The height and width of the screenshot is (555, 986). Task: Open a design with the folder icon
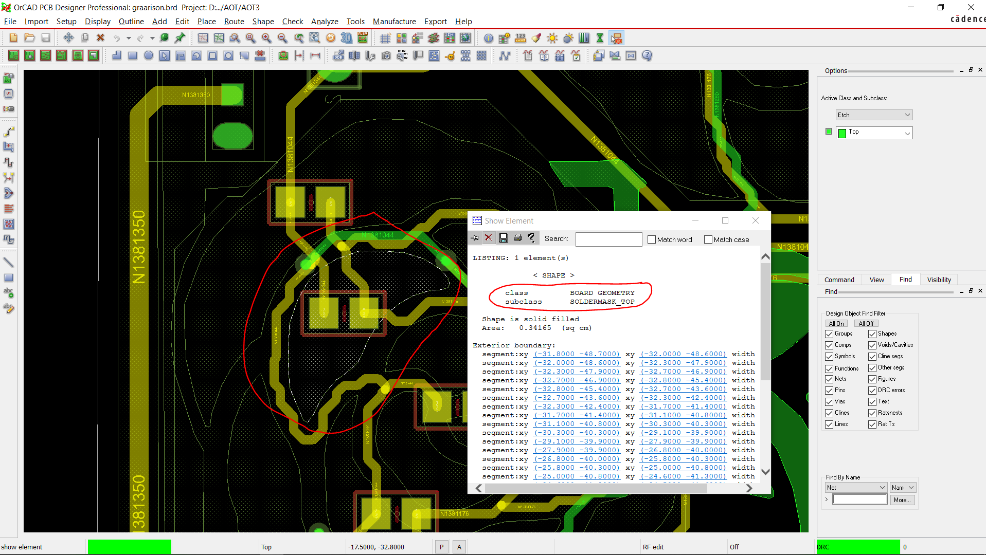(29, 38)
